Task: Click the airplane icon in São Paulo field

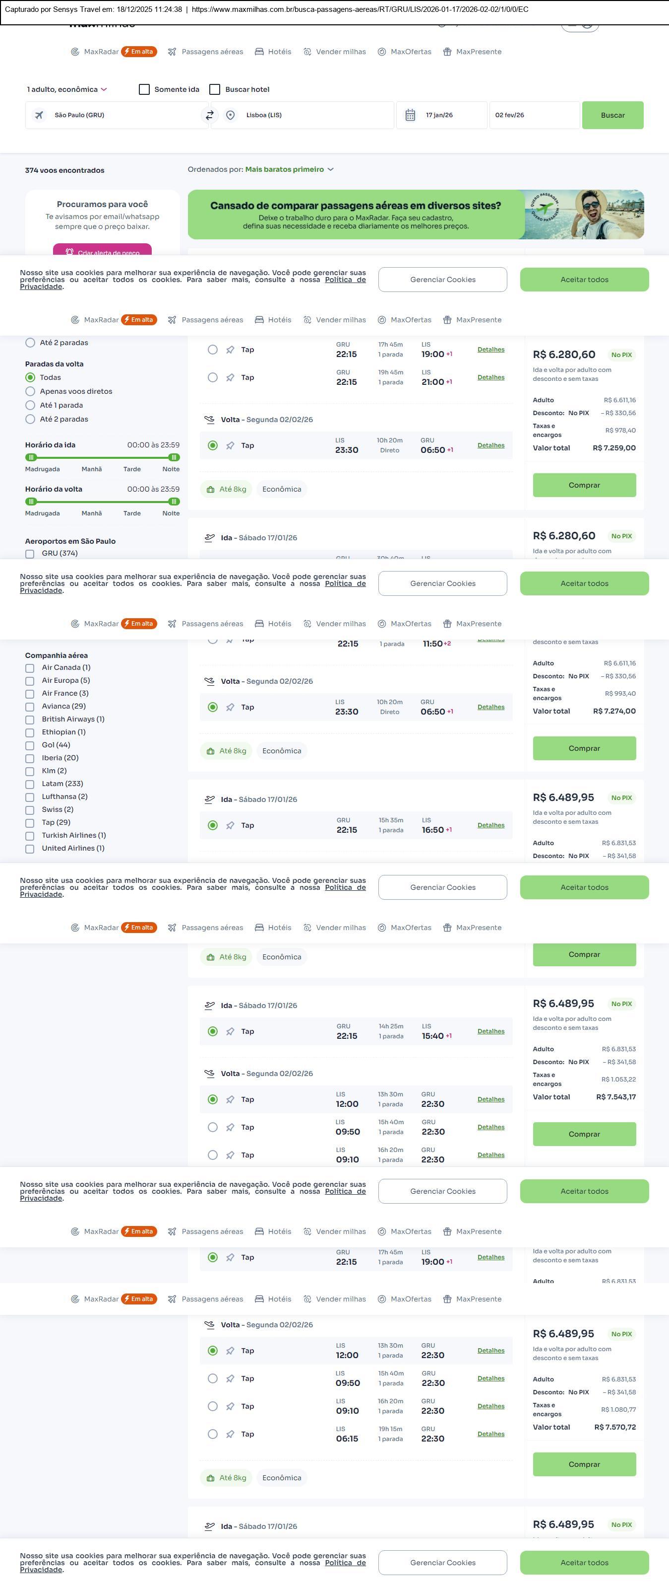Action: tap(39, 115)
